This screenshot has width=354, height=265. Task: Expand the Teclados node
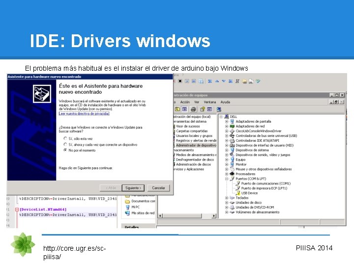click(x=227, y=198)
